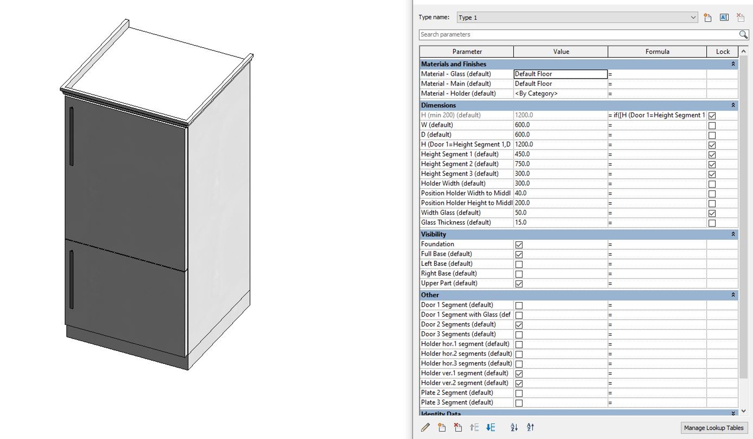Click the Lock column header
This screenshot has height=439, width=753.
point(722,52)
